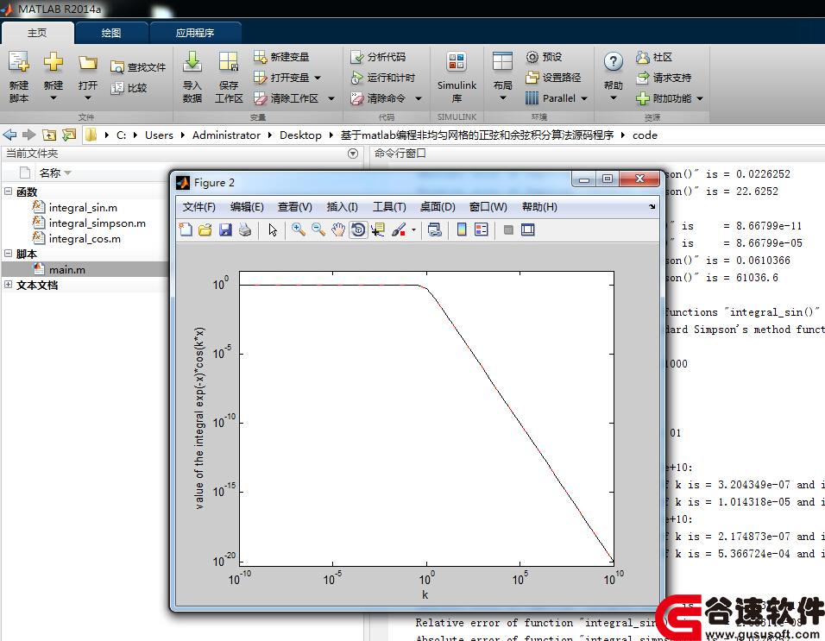
Task: Open the Simulink Library icon
Action: [x=457, y=62]
